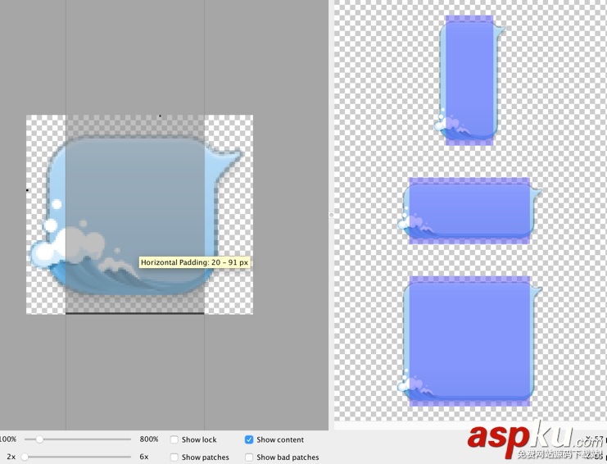Enable the Show bad patches checkbox
This screenshot has width=607, height=464.
pyautogui.click(x=249, y=457)
